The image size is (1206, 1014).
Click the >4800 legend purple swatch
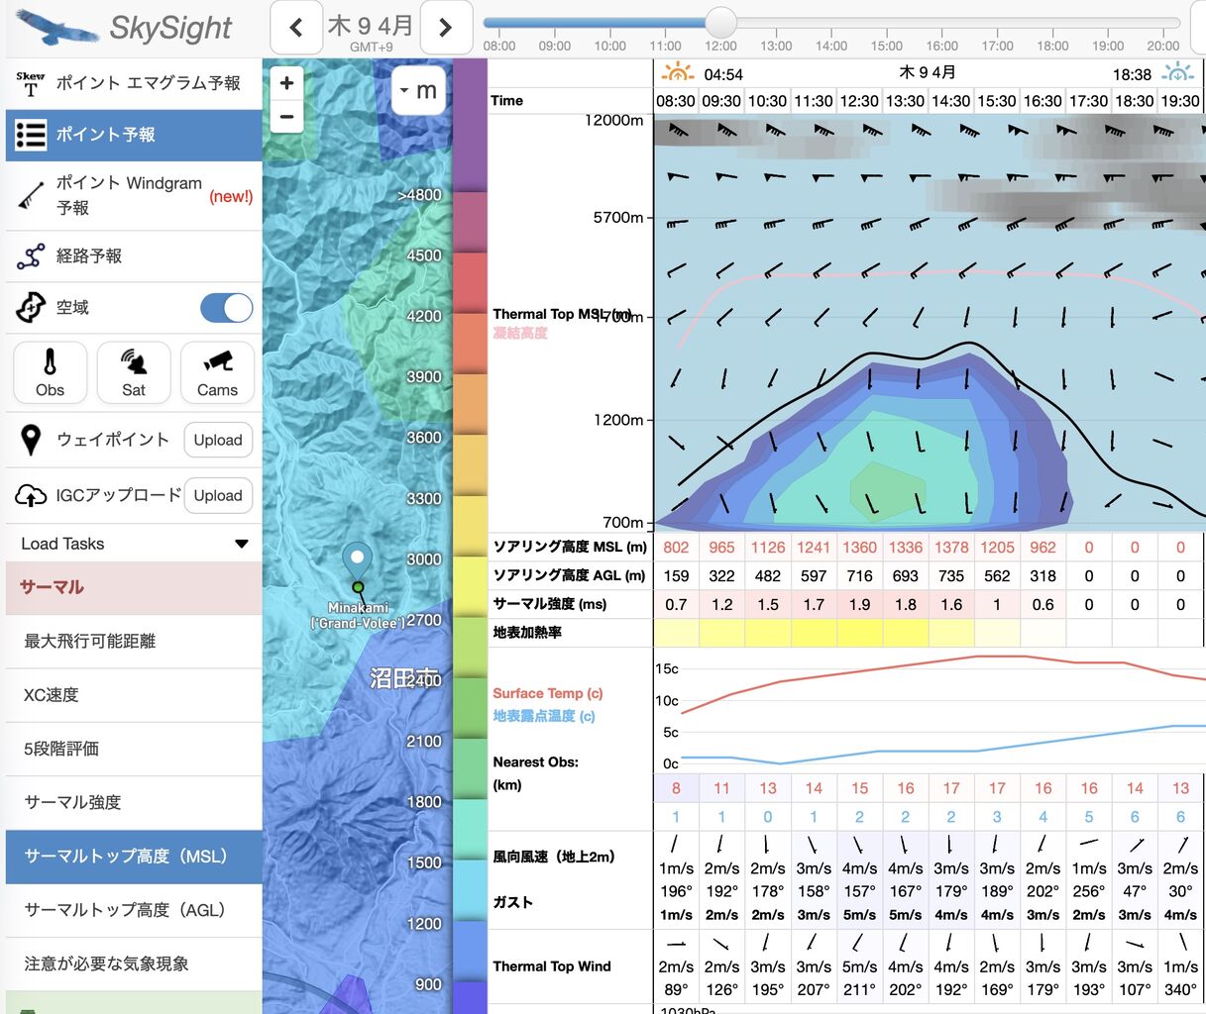point(470,125)
